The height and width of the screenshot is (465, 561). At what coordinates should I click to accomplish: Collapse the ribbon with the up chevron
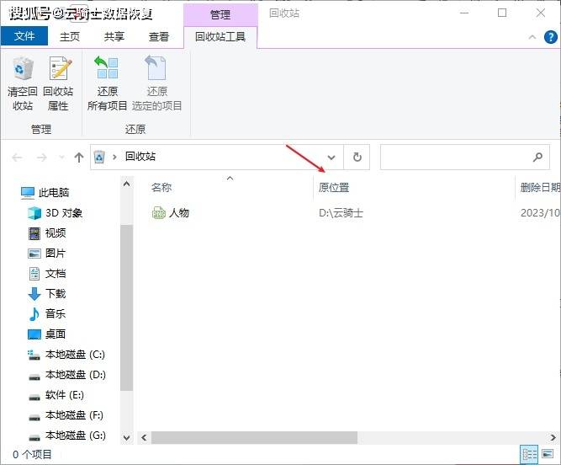point(532,37)
